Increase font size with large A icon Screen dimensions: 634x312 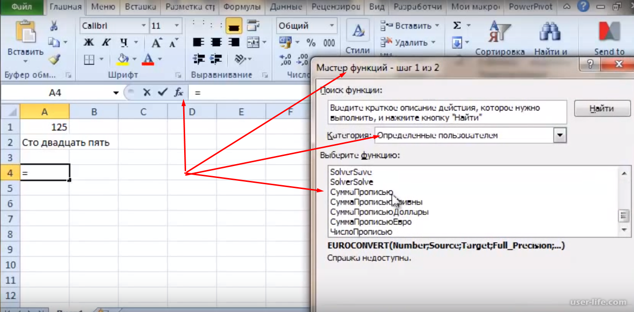[156, 43]
